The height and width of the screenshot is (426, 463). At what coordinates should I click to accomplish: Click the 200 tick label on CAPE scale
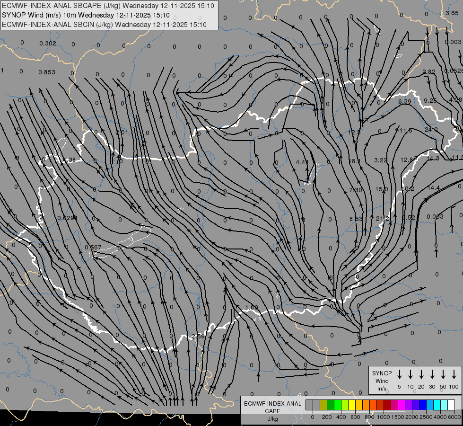pos(327,417)
